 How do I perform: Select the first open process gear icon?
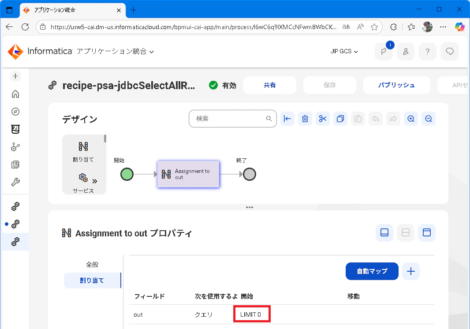click(x=15, y=206)
